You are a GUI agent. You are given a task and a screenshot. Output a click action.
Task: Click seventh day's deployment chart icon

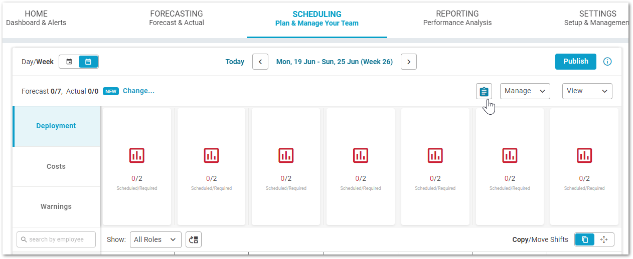[584, 155]
